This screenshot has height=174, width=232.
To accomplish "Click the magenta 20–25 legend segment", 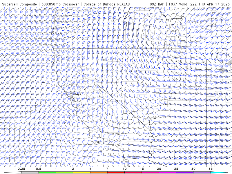I will [x=168, y=173].
